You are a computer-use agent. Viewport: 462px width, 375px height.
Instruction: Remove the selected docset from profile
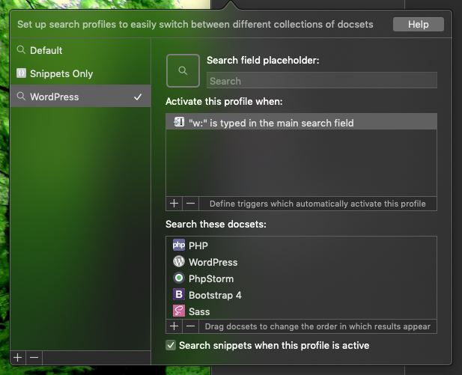[x=191, y=326]
